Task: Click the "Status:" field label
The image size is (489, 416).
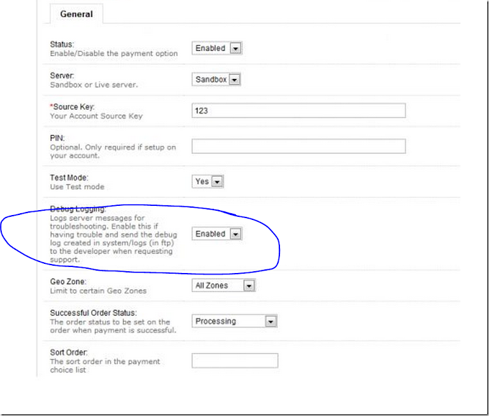Action: coord(62,44)
